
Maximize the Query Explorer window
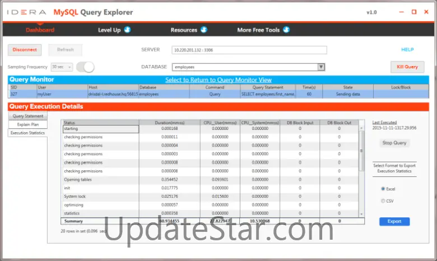414,12
